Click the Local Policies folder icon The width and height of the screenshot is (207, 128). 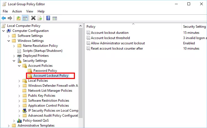point(25,81)
